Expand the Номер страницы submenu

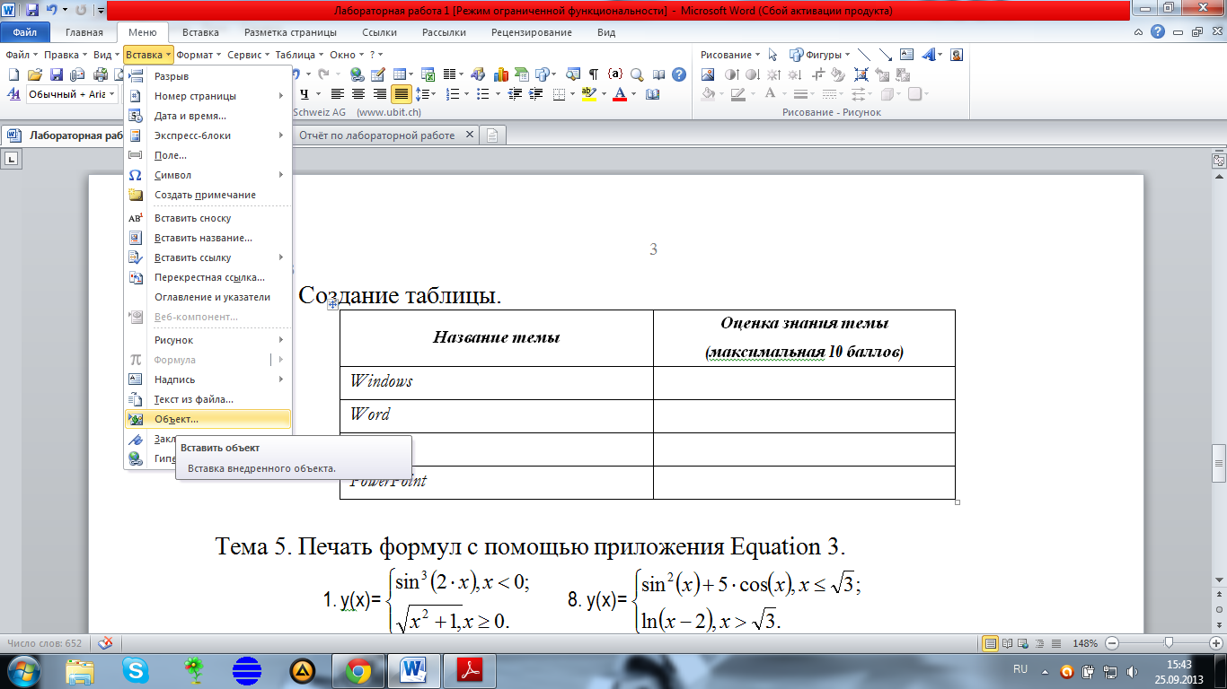click(x=208, y=96)
